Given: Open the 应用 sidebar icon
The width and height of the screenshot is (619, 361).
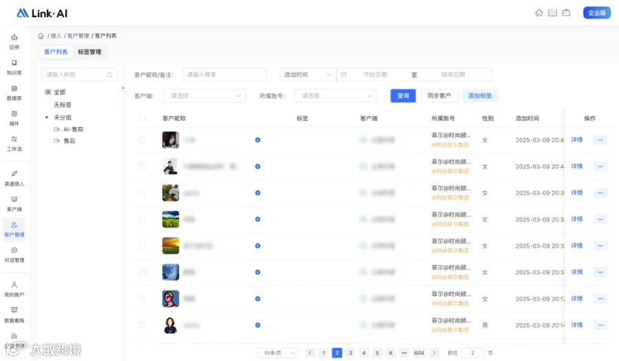Looking at the screenshot, I should [x=14, y=42].
